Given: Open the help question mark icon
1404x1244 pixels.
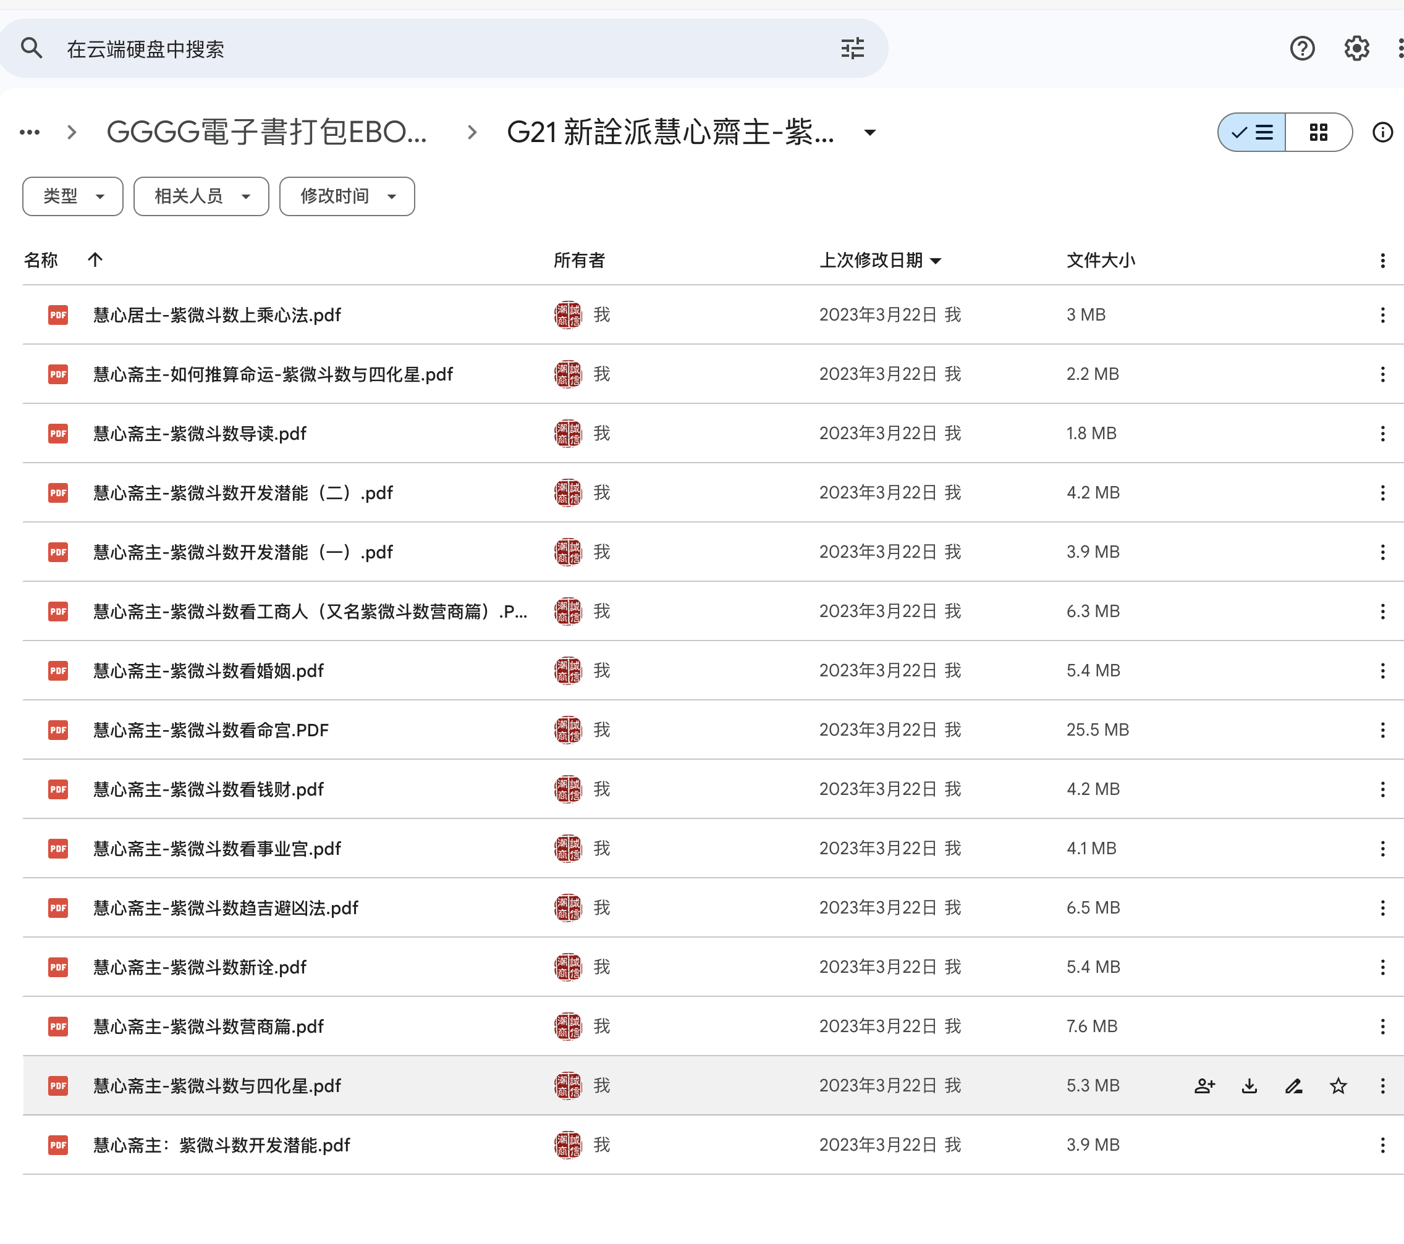Looking at the screenshot, I should [1301, 49].
